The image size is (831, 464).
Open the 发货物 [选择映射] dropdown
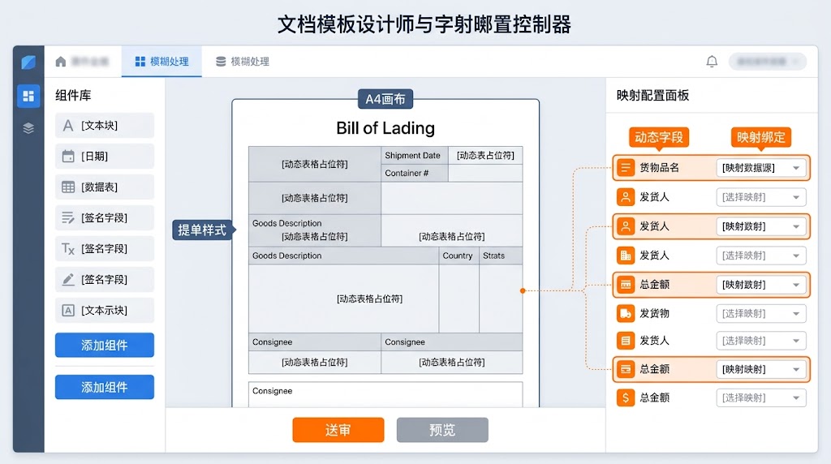tap(761, 314)
